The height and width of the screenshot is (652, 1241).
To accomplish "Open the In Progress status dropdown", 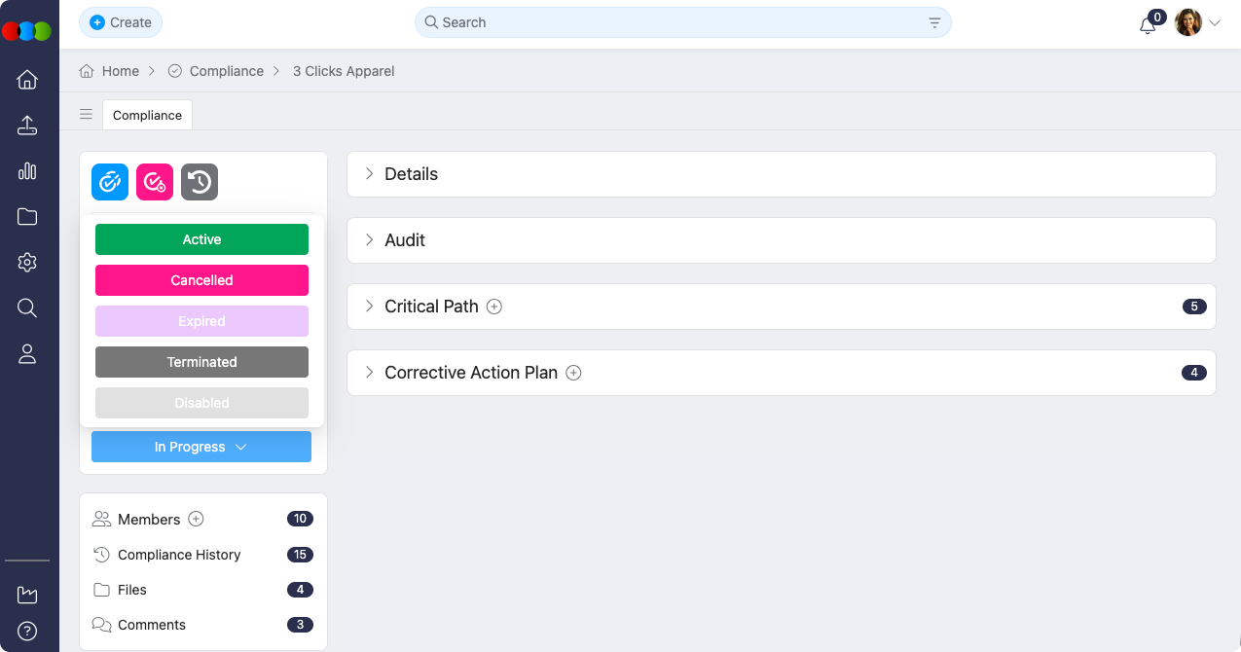I will 201,447.
